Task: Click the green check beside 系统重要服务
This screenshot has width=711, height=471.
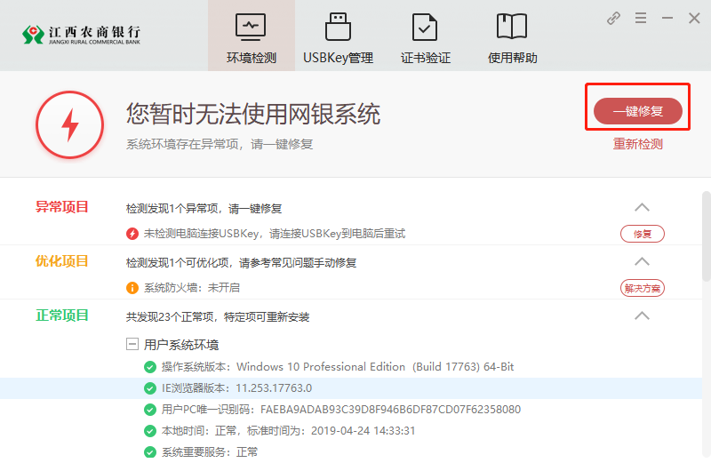Action: click(150, 452)
